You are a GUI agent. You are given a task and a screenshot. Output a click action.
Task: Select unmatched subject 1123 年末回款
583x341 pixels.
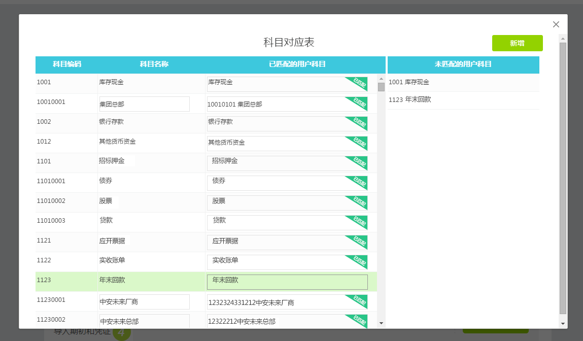(463, 99)
